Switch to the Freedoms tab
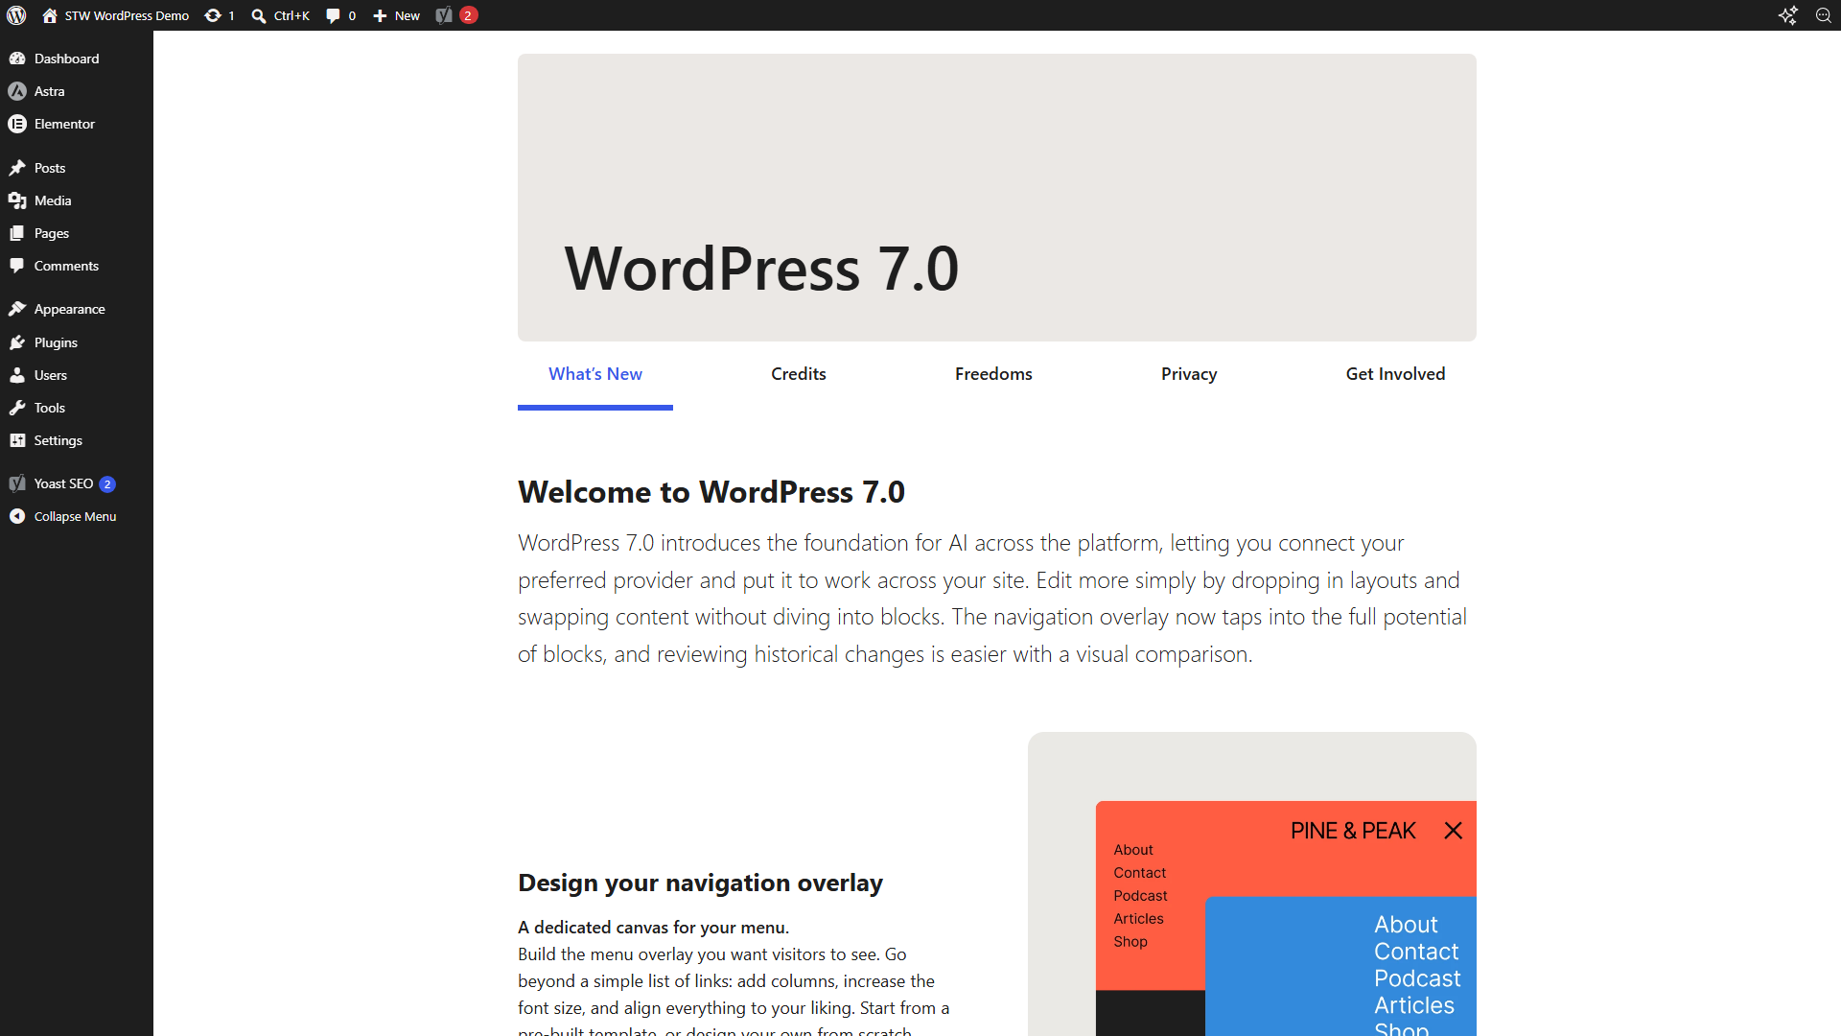 click(993, 374)
